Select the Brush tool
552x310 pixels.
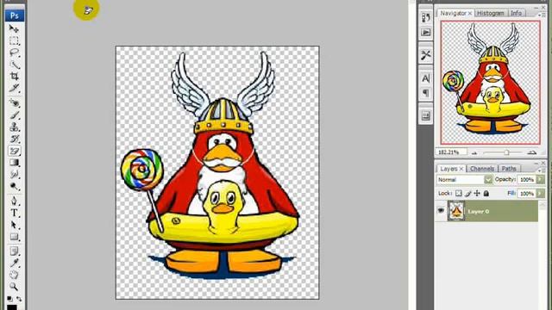click(x=14, y=115)
